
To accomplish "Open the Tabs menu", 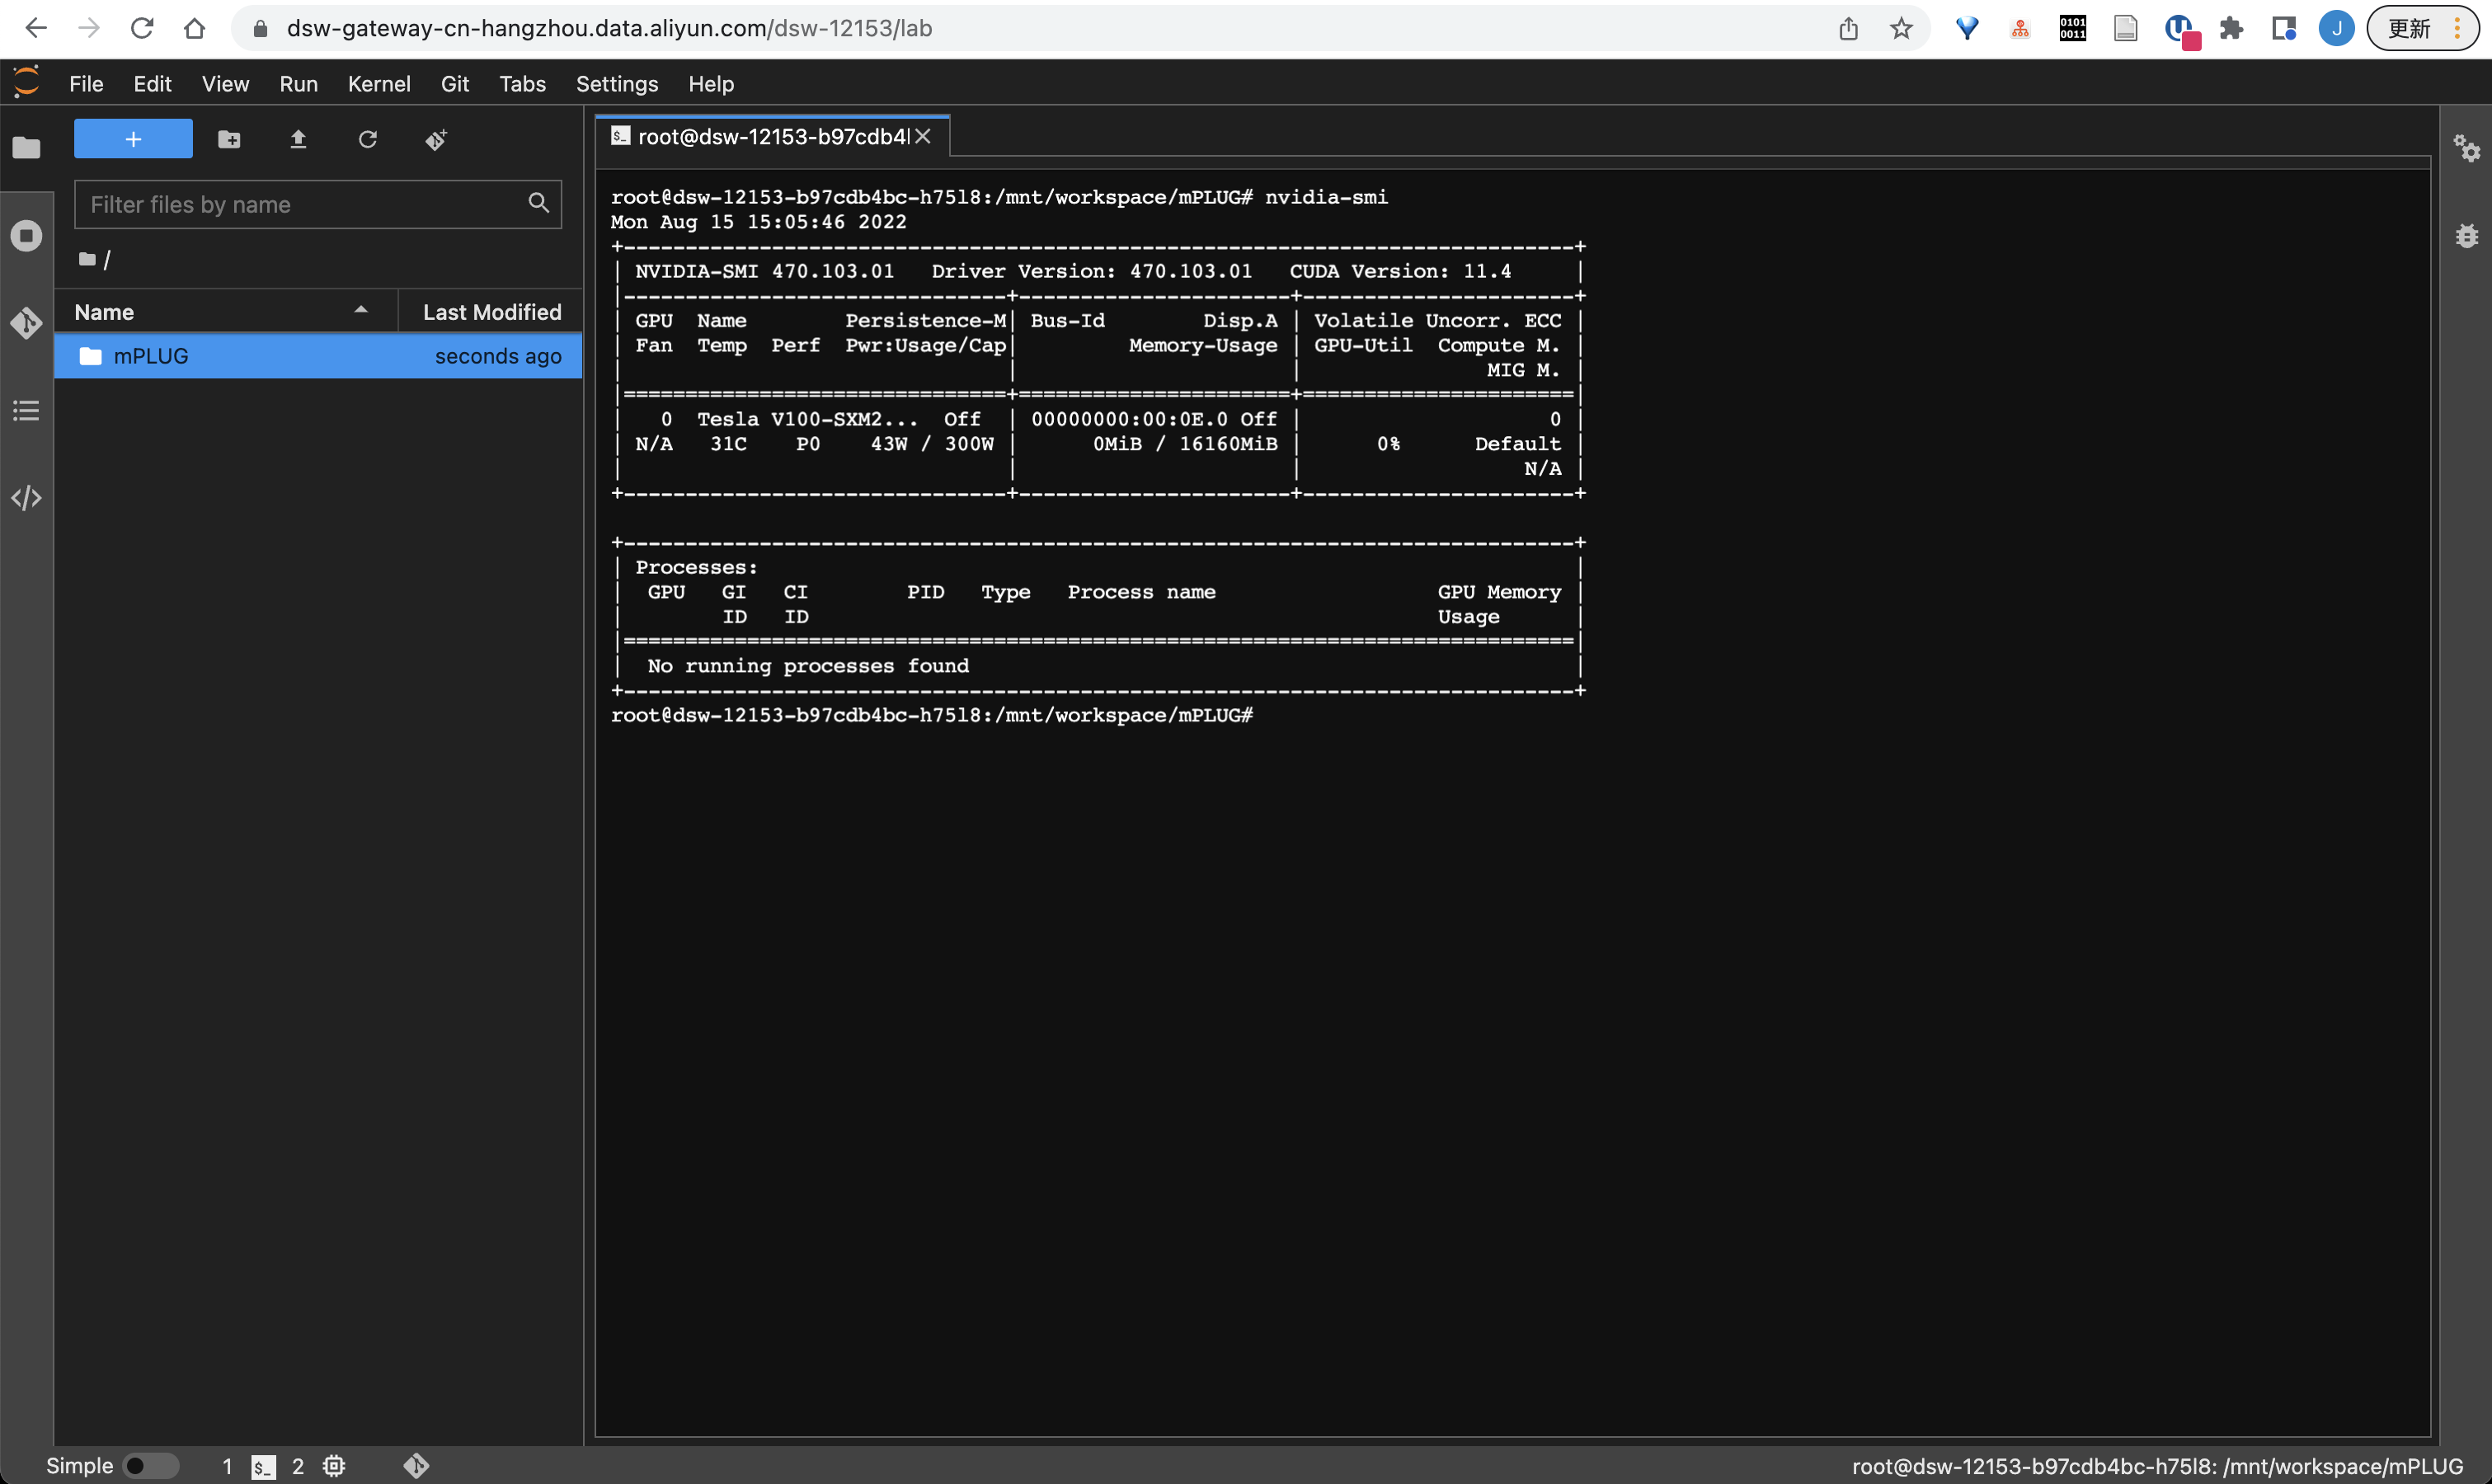I will (x=522, y=84).
